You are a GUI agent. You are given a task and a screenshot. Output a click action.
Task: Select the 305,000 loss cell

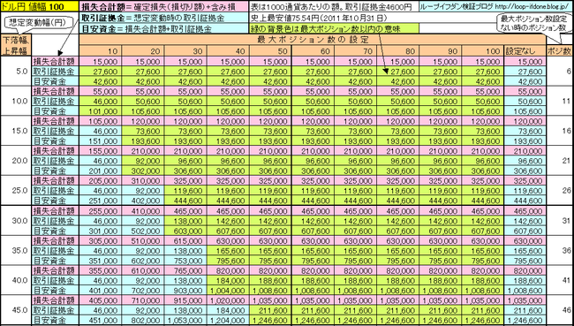[101, 240]
